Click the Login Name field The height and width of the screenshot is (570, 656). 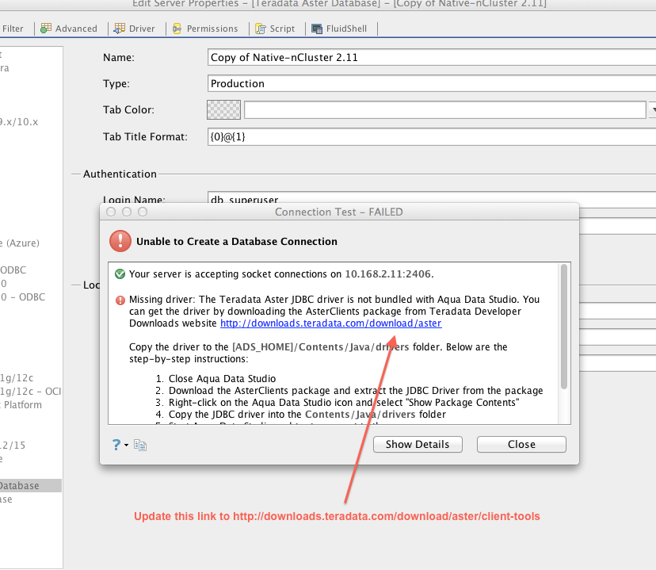431,198
